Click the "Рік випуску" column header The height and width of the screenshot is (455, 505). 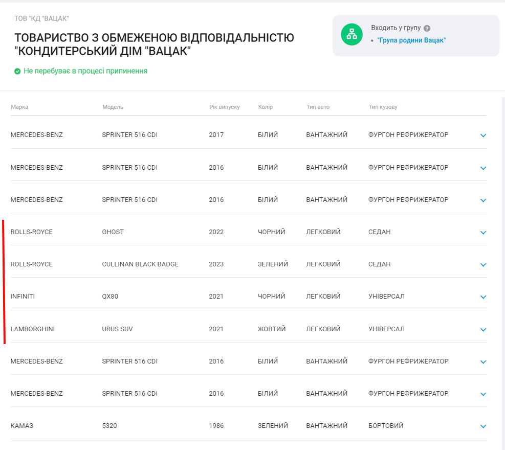coord(224,107)
